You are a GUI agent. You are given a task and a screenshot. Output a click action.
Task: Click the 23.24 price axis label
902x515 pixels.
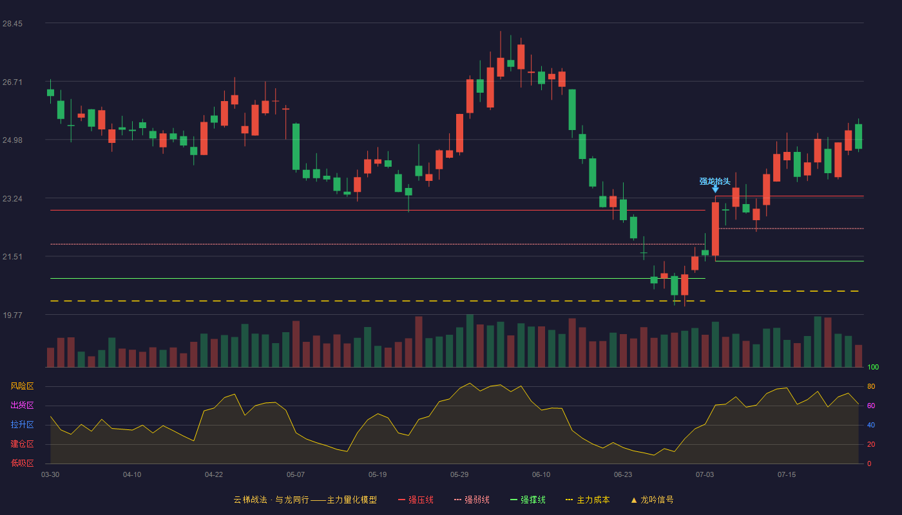click(12, 199)
